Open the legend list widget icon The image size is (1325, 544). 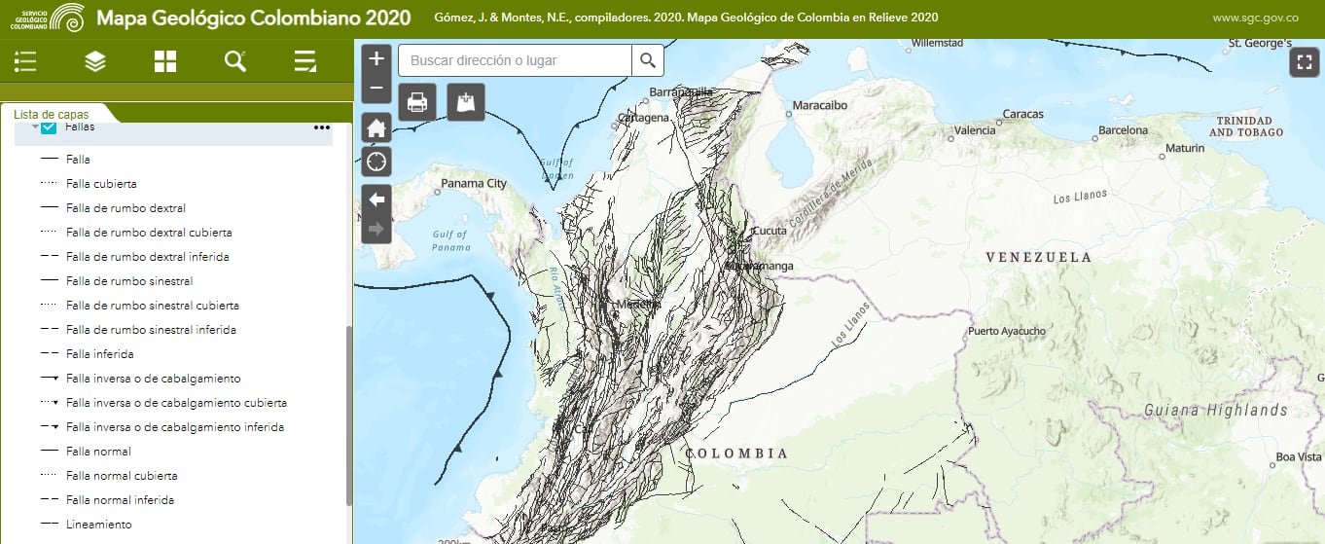click(25, 61)
